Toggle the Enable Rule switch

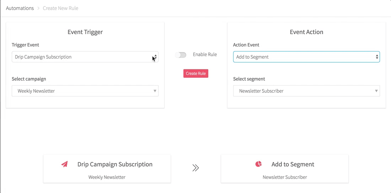coord(181,55)
